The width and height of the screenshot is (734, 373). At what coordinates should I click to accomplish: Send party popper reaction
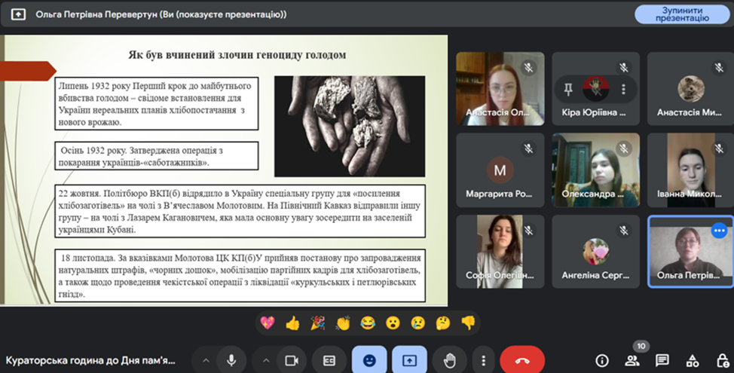pos(318,323)
